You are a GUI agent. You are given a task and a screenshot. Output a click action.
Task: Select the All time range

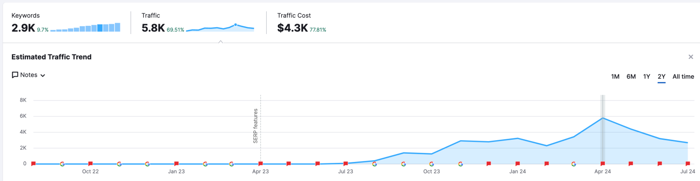[683, 77]
